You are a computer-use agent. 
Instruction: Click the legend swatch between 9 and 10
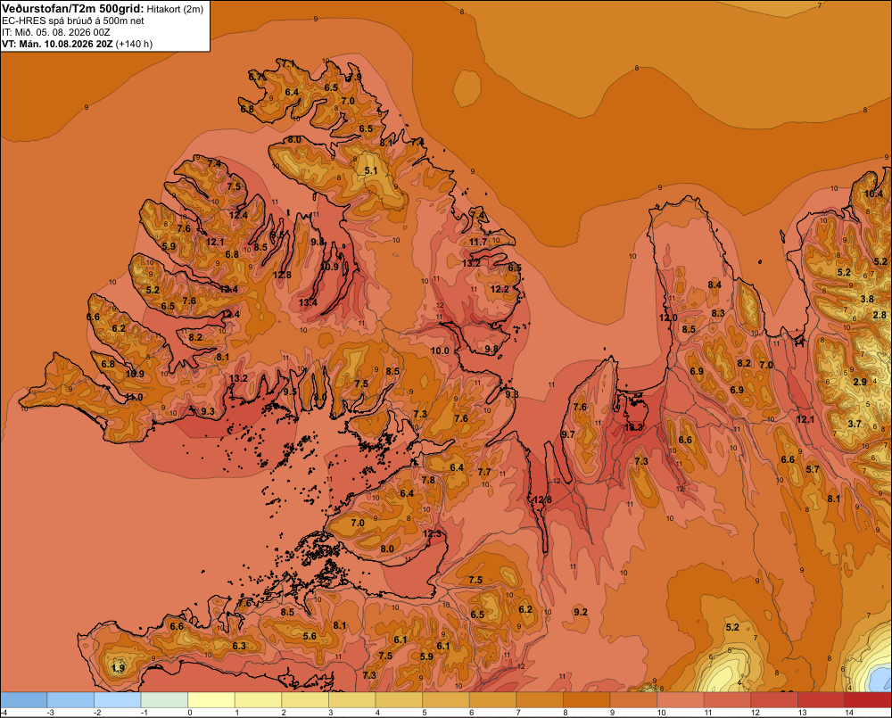point(633,700)
